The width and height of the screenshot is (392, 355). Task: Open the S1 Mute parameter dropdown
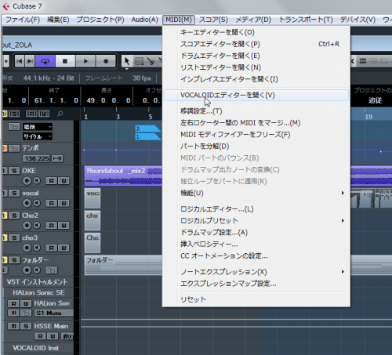pos(53,313)
